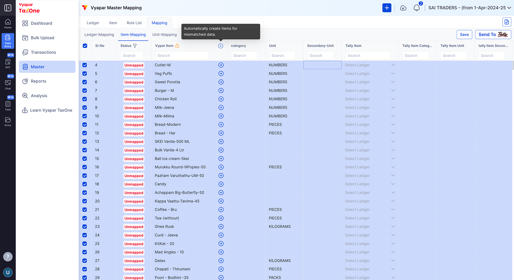The width and height of the screenshot is (514, 280).
Task: Toggle the select-all header checkbox
Action: click(x=85, y=46)
